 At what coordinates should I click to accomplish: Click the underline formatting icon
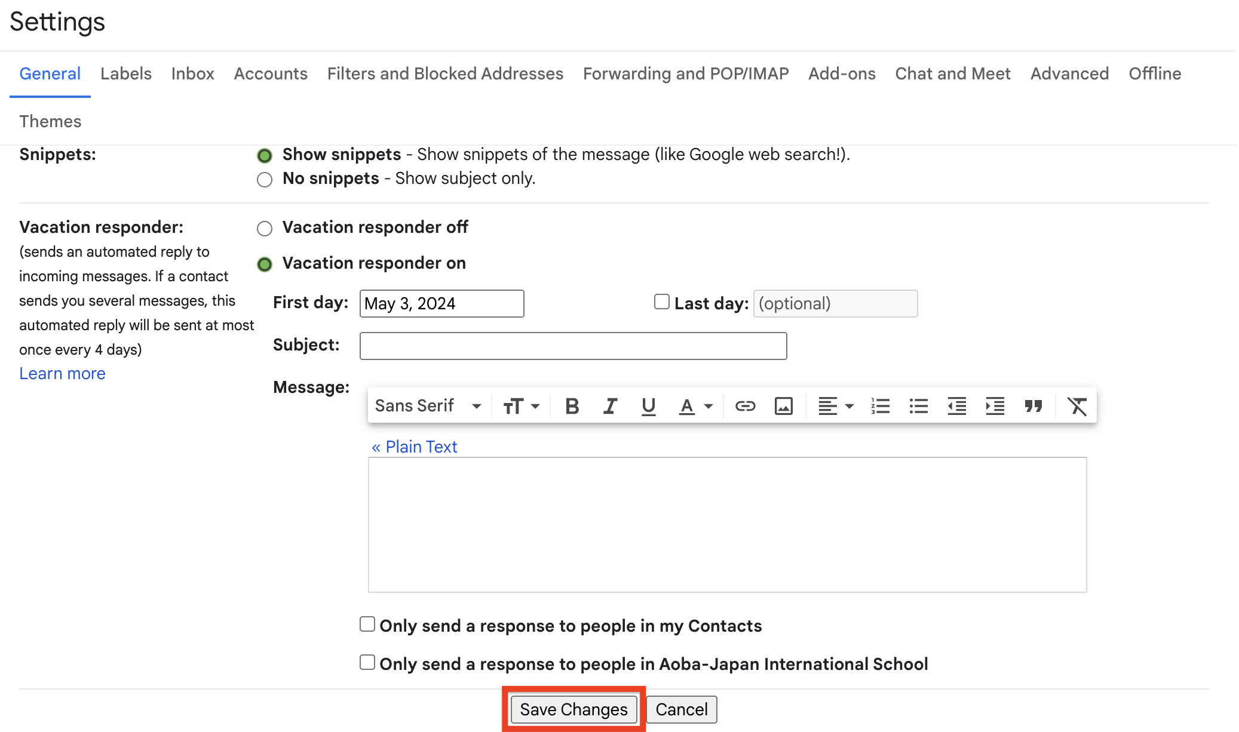[x=648, y=406]
